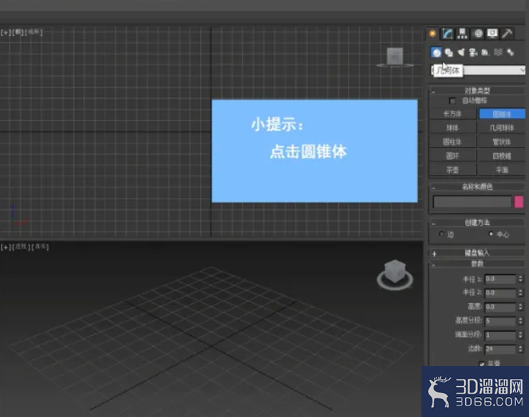This screenshot has width=529, height=417.
Task: Click the 半径 1 value field
Action: 500,279
